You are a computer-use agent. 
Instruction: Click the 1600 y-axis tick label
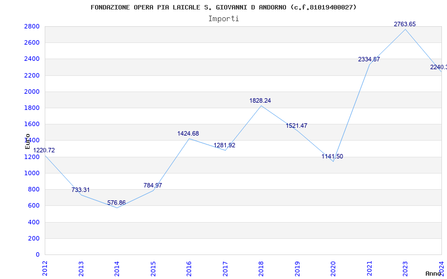[32, 124]
